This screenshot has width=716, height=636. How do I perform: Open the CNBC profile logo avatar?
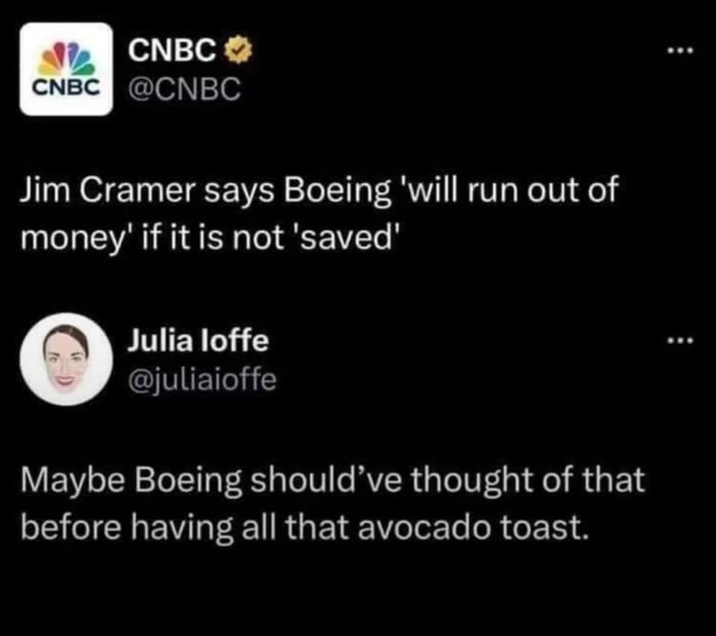(x=66, y=69)
